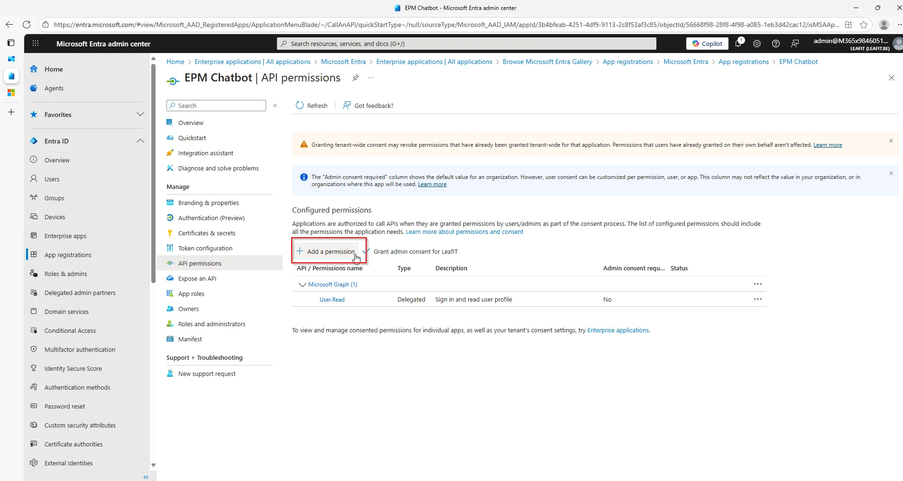Open more options ellipsis beside page title
This screenshot has height=481, width=903.
coord(371,78)
